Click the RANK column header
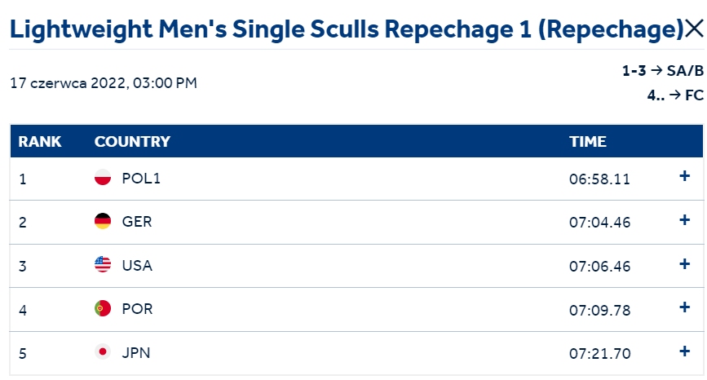This screenshot has width=707, height=380. 40,142
